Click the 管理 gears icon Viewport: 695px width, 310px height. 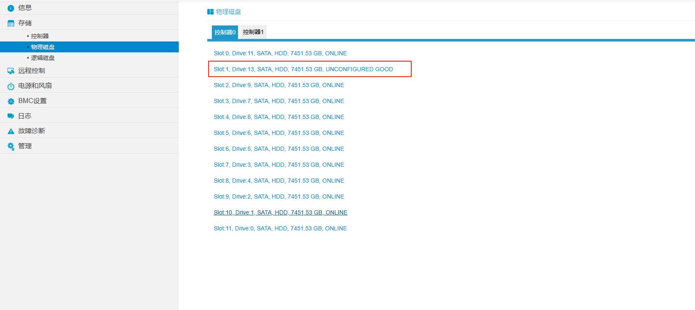coord(11,146)
